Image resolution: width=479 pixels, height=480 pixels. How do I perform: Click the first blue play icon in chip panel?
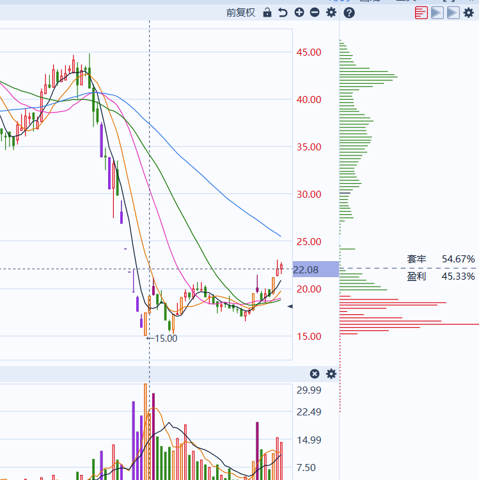pyautogui.click(x=437, y=13)
